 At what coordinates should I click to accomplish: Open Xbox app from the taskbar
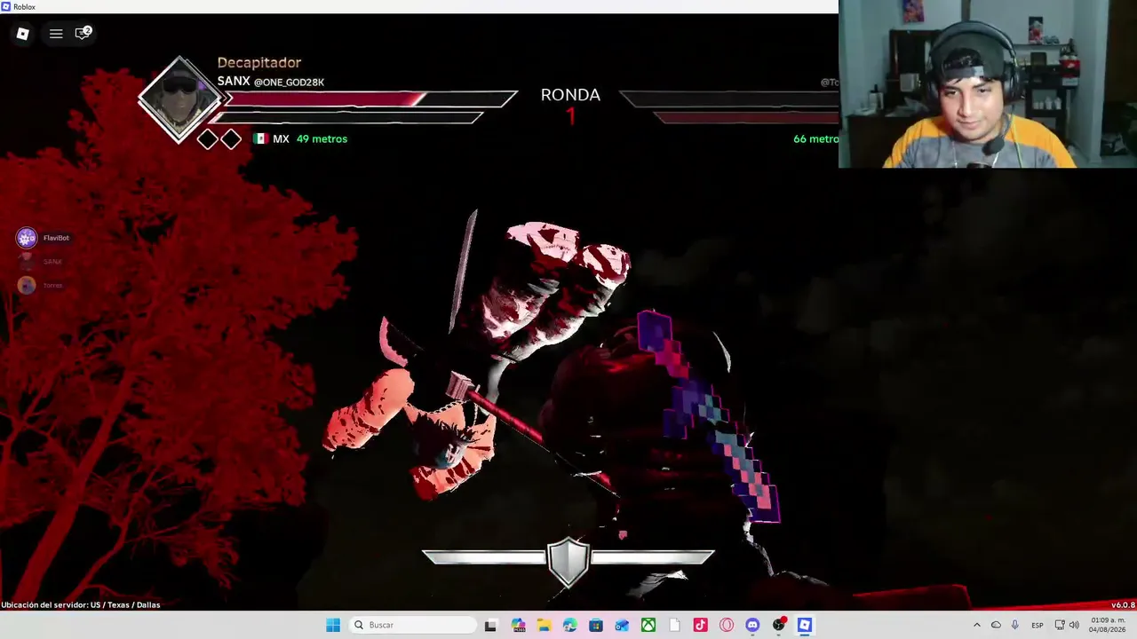(648, 625)
